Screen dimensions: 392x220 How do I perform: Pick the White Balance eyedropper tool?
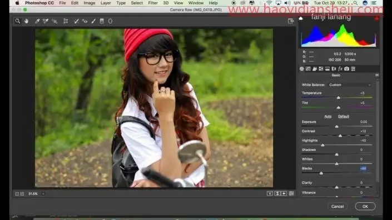click(37, 21)
